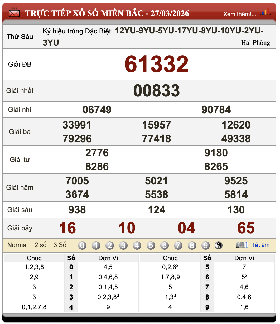Switch to Normal display mode
Image resolution: width=280 pixels, height=324 pixels.
click(x=17, y=245)
